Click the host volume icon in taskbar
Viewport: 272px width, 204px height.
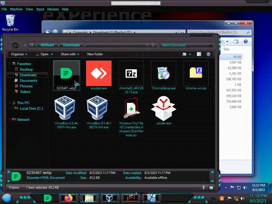point(243,198)
